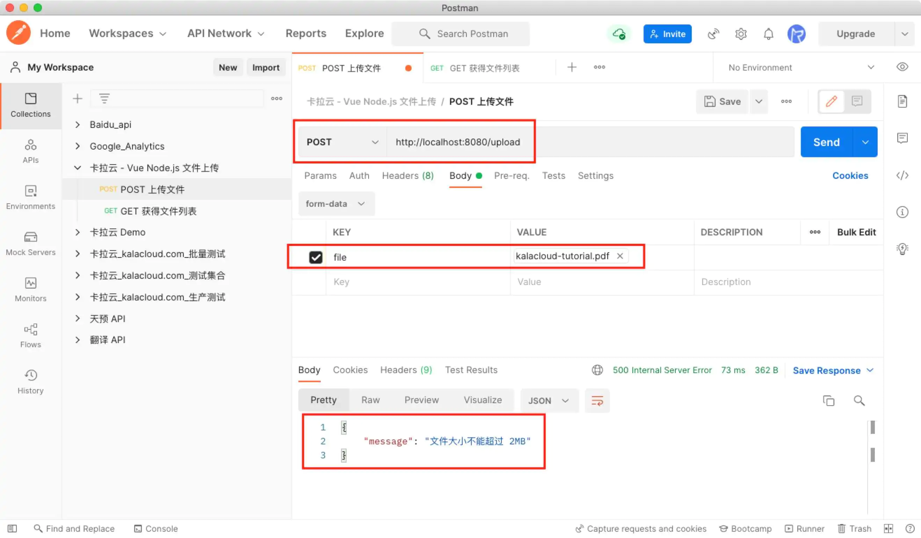Switch to the Headers (8) request tab
Image resolution: width=921 pixels, height=538 pixels.
[x=407, y=176]
